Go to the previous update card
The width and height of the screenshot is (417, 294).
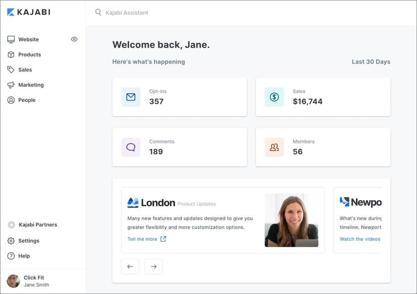pyautogui.click(x=130, y=266)
